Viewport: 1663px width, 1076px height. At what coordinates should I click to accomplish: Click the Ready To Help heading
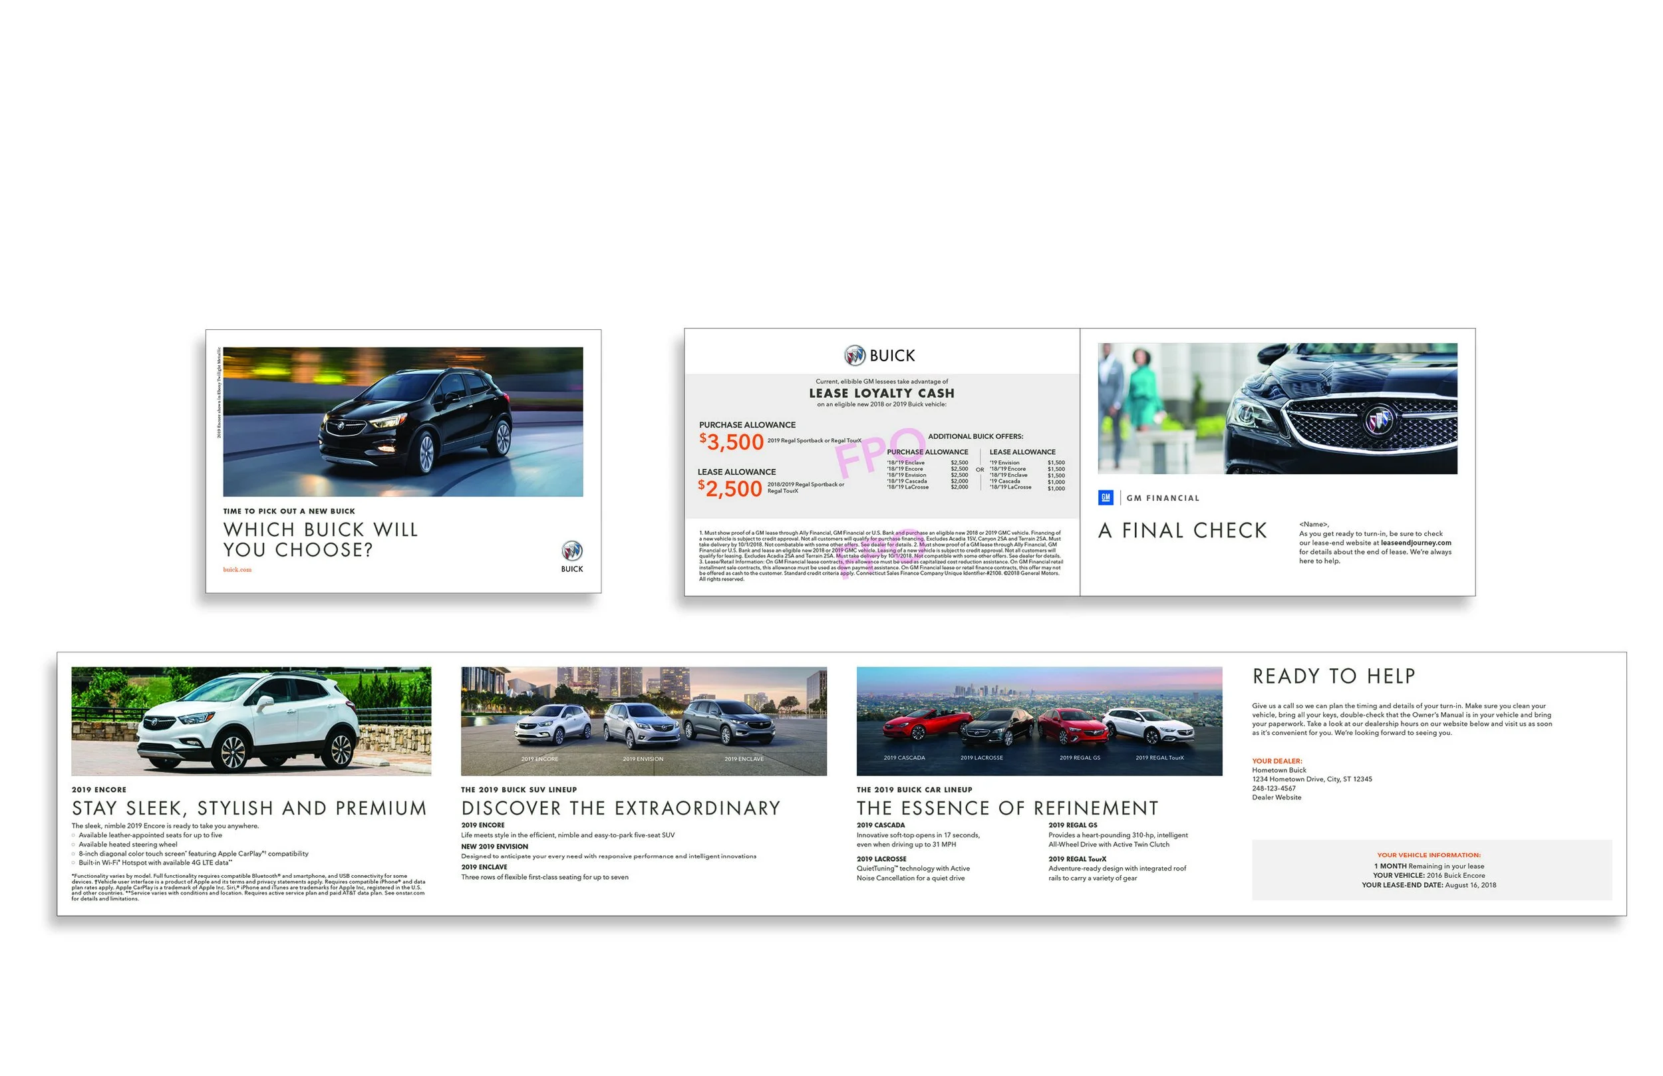click(x=1333, y=676)
